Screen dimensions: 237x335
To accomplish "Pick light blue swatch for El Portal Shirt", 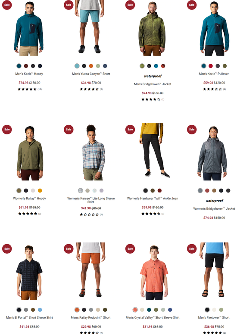I will pyautogui.click(x=40, y=310).
